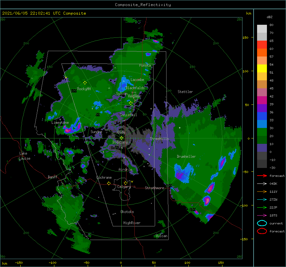286x267 pixels.
Task: Click the red forecast arrow legend icon
Action: point(262,176)
